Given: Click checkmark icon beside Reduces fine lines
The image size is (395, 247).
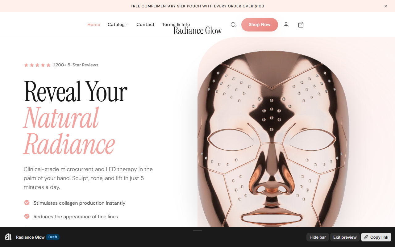Looking at the screenshot, I should pos(27,216).
